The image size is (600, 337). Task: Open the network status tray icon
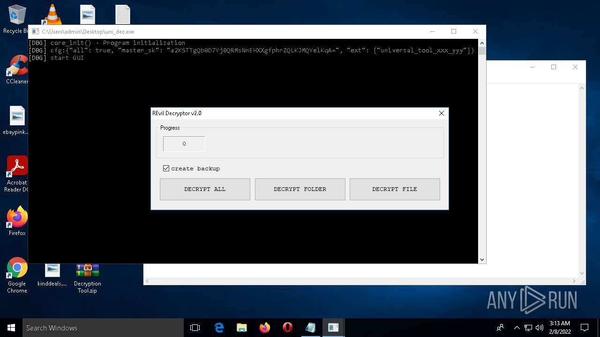click(528, 328)
